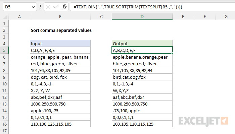This screenshot has width=235, height=134.
Task: Click the 'Output' header cell
Action: [x=142, y=44]
